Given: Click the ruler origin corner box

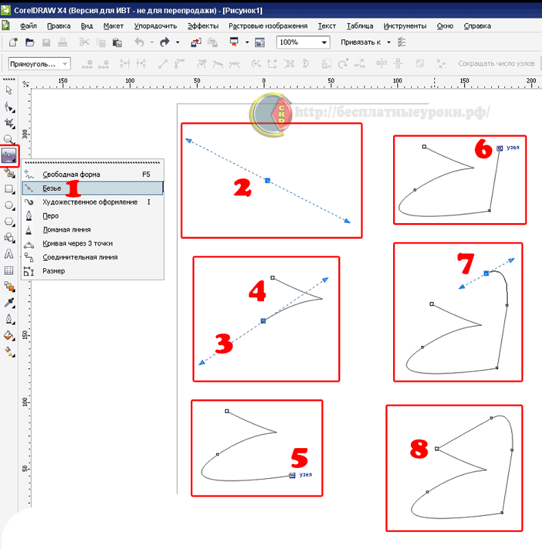Looking at the screenshot, I should pos(25,84).
